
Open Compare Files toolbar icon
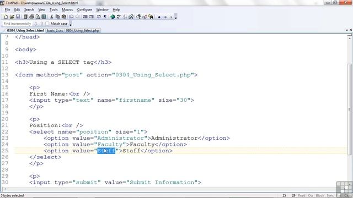131,17
